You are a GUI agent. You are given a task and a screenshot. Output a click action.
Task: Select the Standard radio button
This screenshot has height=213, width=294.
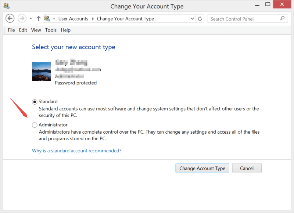click(35, 102)
